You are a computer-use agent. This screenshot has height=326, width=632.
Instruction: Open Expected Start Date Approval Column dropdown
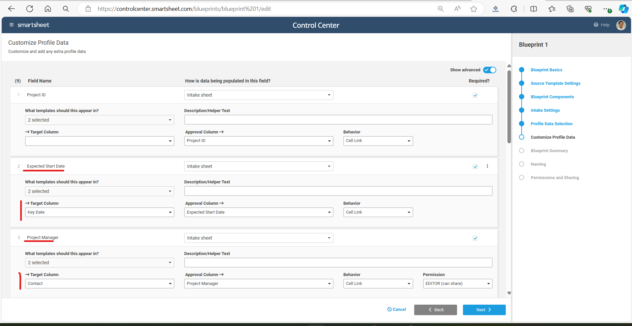point(259,212)
